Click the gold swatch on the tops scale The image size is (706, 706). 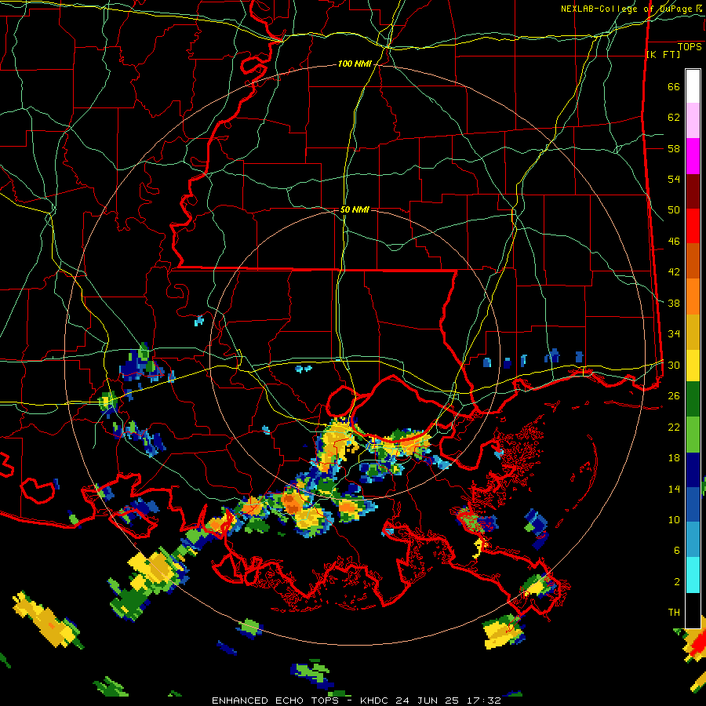(693, 333)
